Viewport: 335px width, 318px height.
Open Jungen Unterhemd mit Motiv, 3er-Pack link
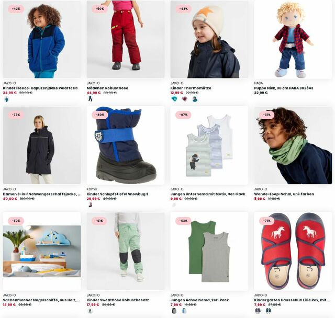208,194
